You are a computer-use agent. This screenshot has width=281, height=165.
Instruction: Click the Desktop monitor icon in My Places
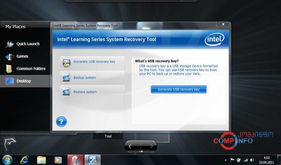pyautogui.click(x=10, y=81)
